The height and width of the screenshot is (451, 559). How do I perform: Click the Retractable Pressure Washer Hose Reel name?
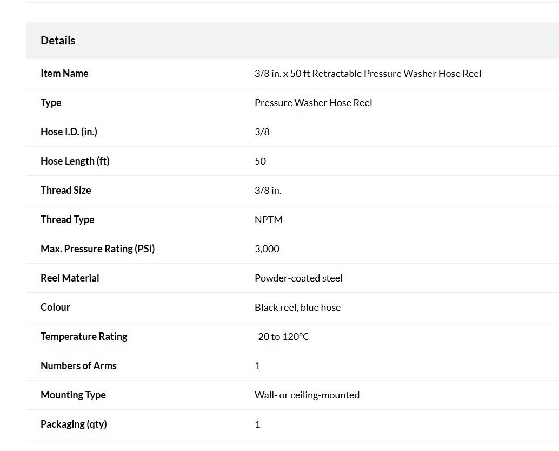(x=368, y=74)
